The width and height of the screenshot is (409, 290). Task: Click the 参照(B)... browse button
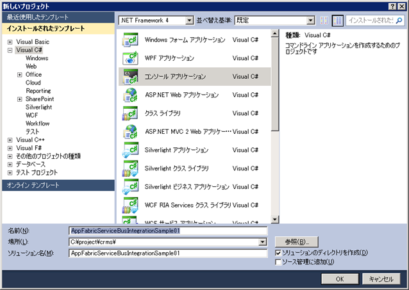click(x=297, y=242)
